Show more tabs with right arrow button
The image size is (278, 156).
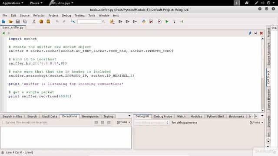[x=256, y=116]
